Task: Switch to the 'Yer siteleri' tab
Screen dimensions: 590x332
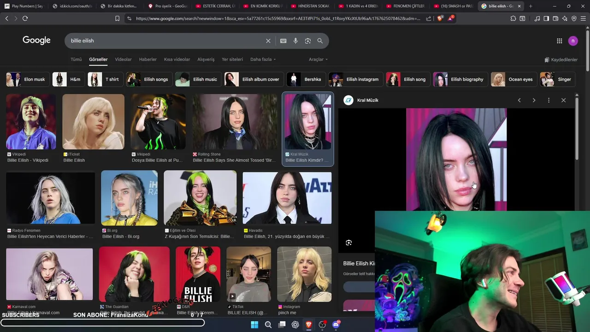Action: [232, 59]
